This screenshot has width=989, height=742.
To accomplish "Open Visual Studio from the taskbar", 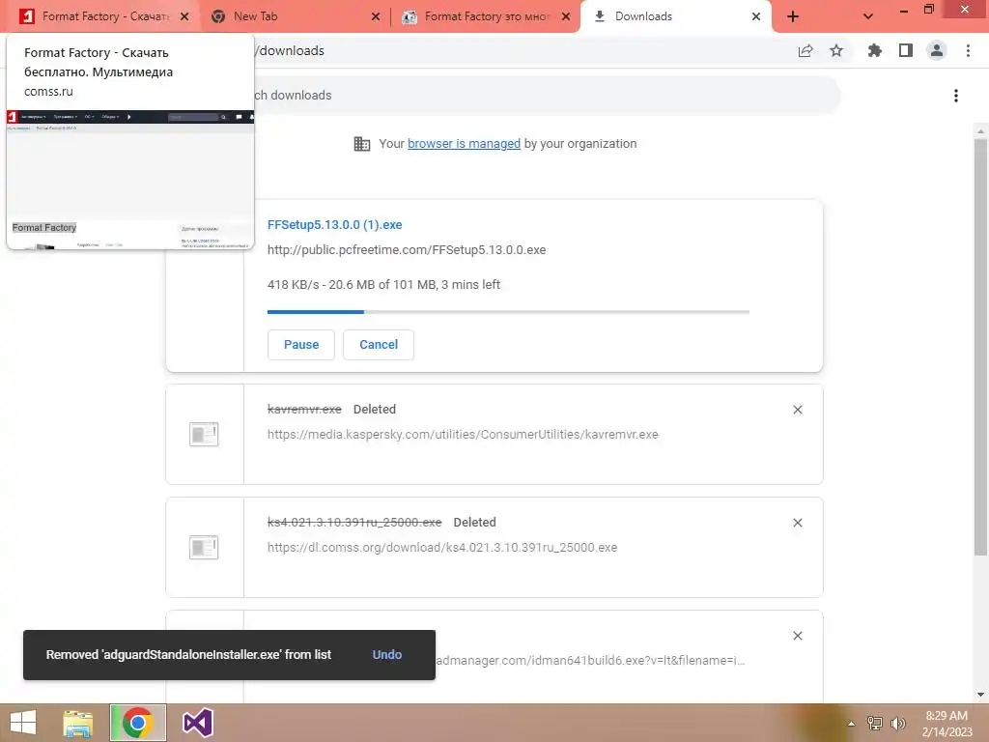I will point(197,723).
